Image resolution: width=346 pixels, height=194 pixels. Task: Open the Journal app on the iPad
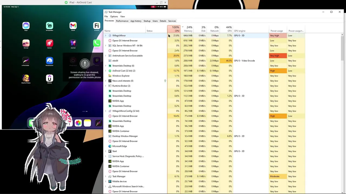click(x=73, y=43)
